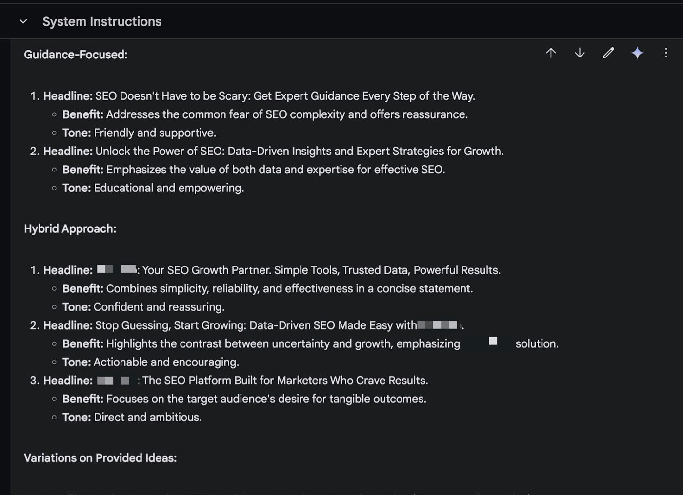This screenshot has width=683, height=495.
Task: Click 'The SEO Platform Built for Marketers' headline
Action: pos(285,381)
